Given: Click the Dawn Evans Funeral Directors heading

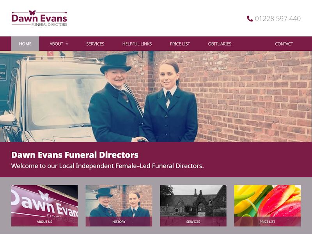Looking at the screenshot, I should [x=75, y=155].
